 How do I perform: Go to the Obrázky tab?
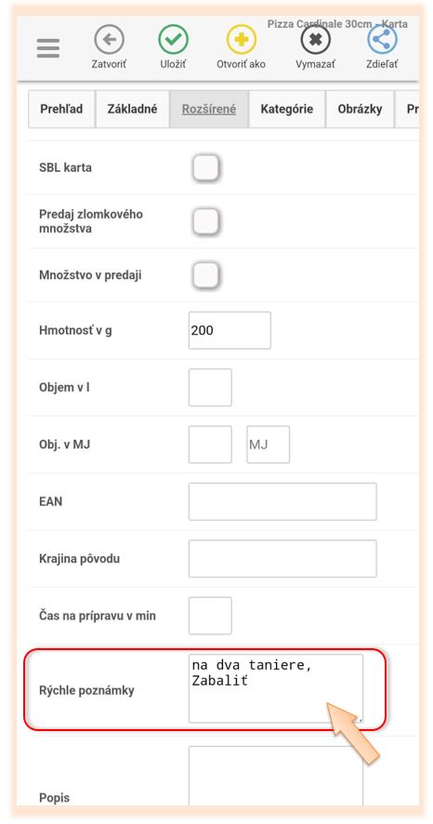coord(360,110)
